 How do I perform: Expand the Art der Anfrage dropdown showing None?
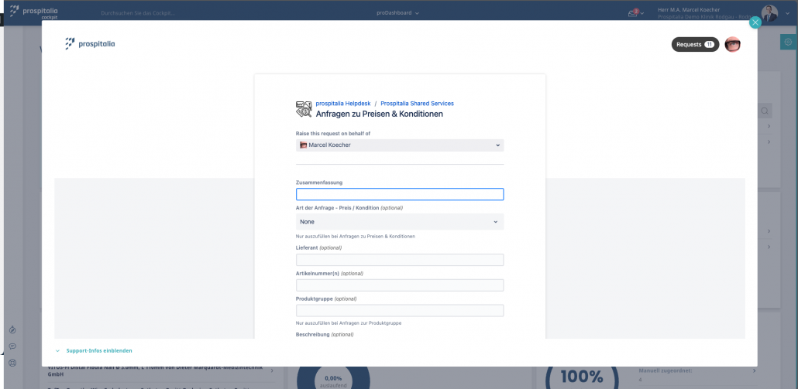[x=400, y=222]
